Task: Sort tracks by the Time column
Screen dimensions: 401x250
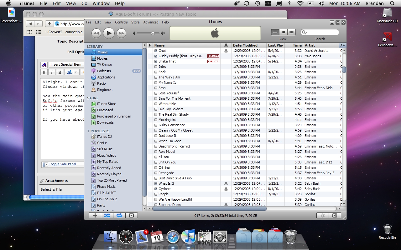Action: [x=294, y=45]
